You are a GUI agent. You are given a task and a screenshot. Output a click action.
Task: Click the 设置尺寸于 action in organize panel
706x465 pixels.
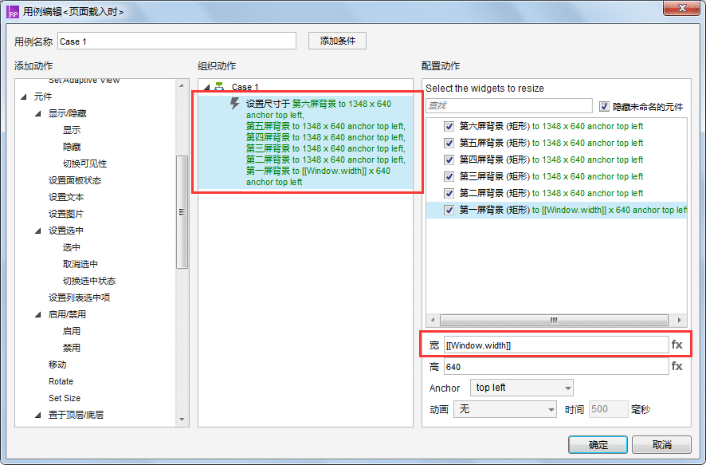point(305,143)
